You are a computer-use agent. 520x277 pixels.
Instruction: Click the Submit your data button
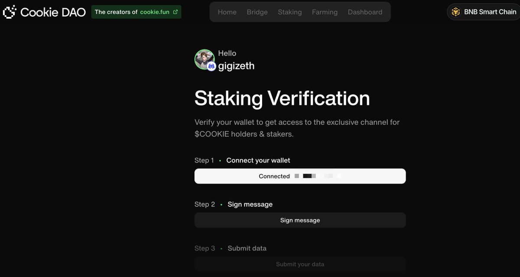click(300, 264)
